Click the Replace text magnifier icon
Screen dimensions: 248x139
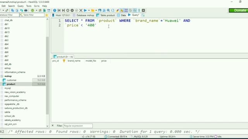[113, 10]
